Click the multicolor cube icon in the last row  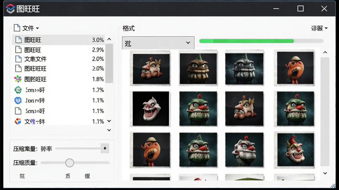point(18,121)
